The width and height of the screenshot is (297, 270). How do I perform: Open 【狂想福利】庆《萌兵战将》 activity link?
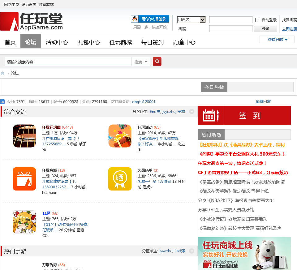coord(241,145)
